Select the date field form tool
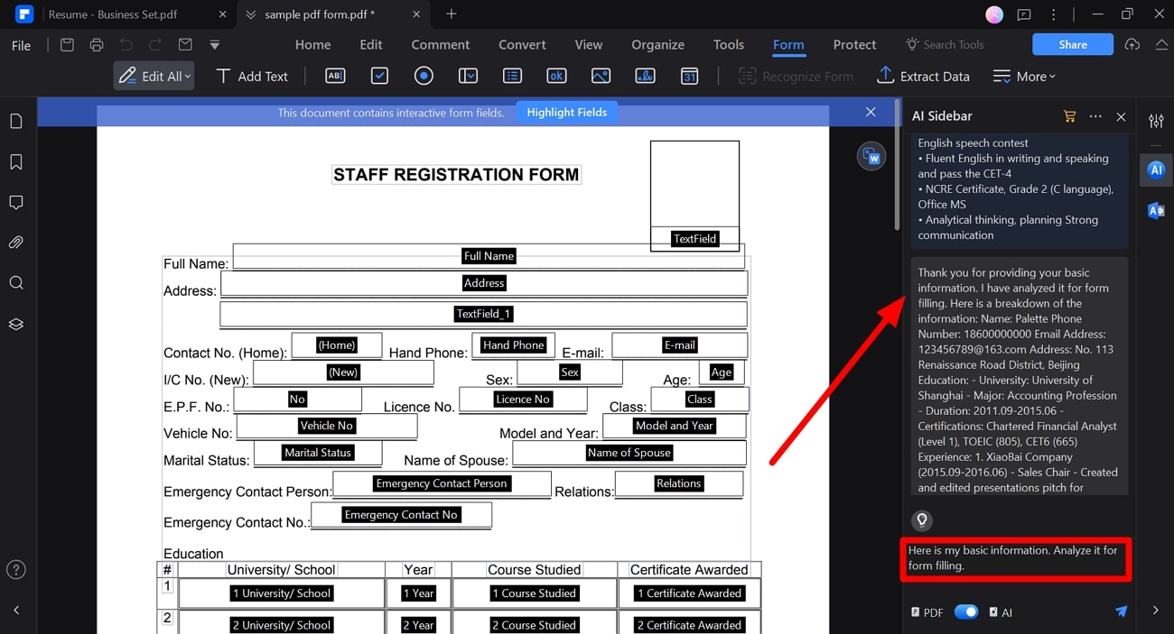The height and width of the screenshot is (634, 1174). [689, 77]
